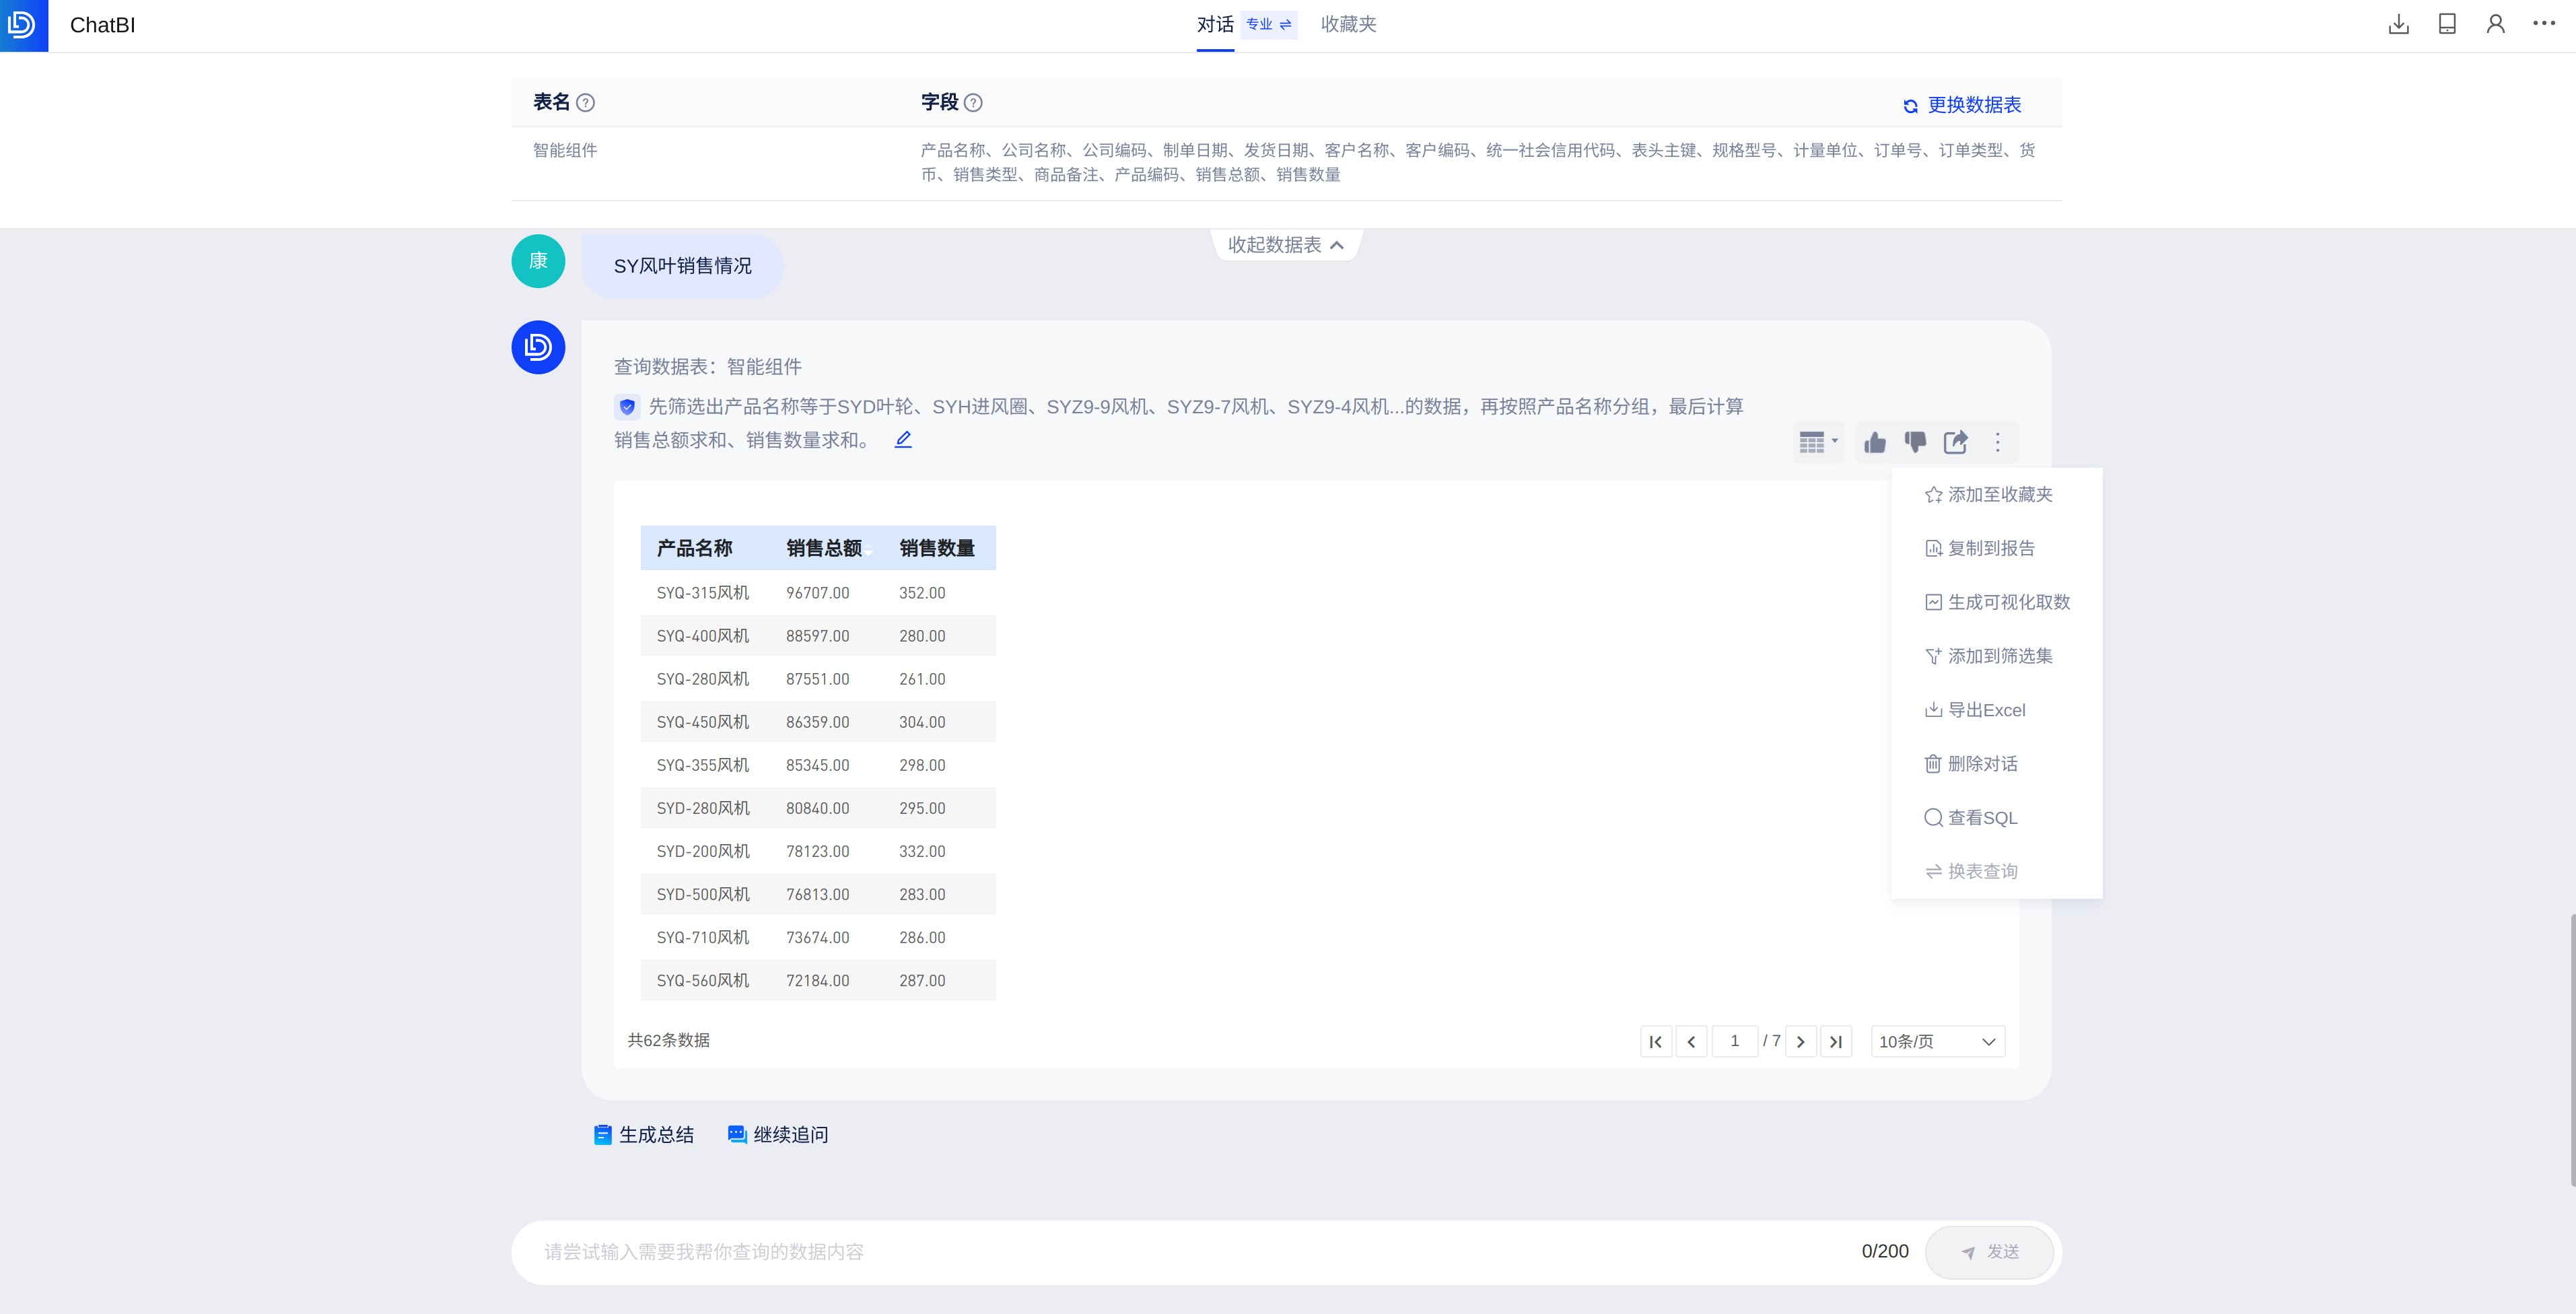This screenshot has height=1314, width=2576.
Task: Click the share result icon
Action: [1955, 442]
